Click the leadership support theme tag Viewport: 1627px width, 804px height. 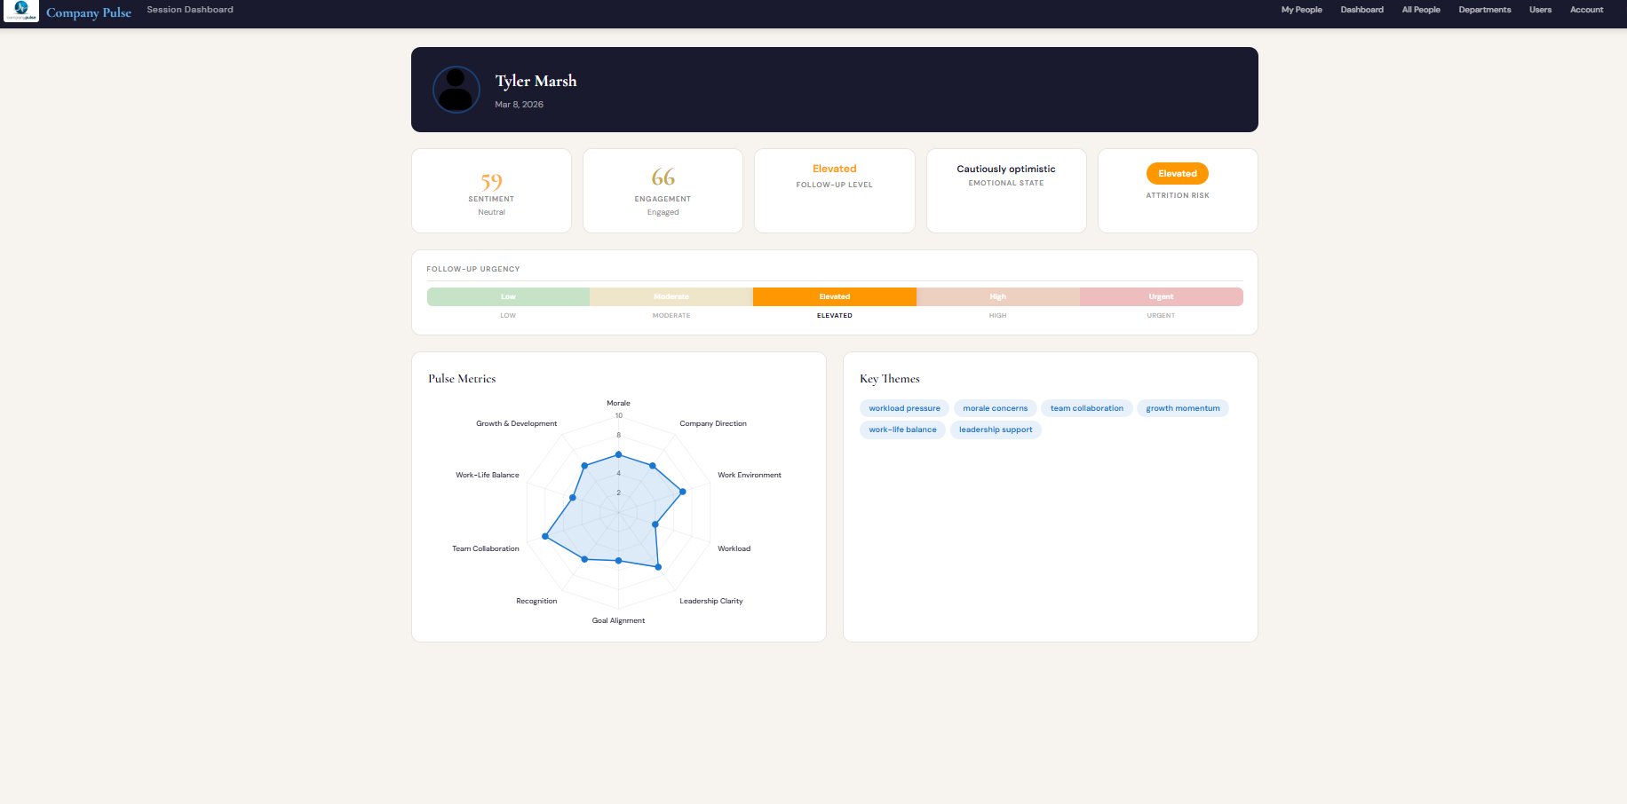click(x=995, y=430)
